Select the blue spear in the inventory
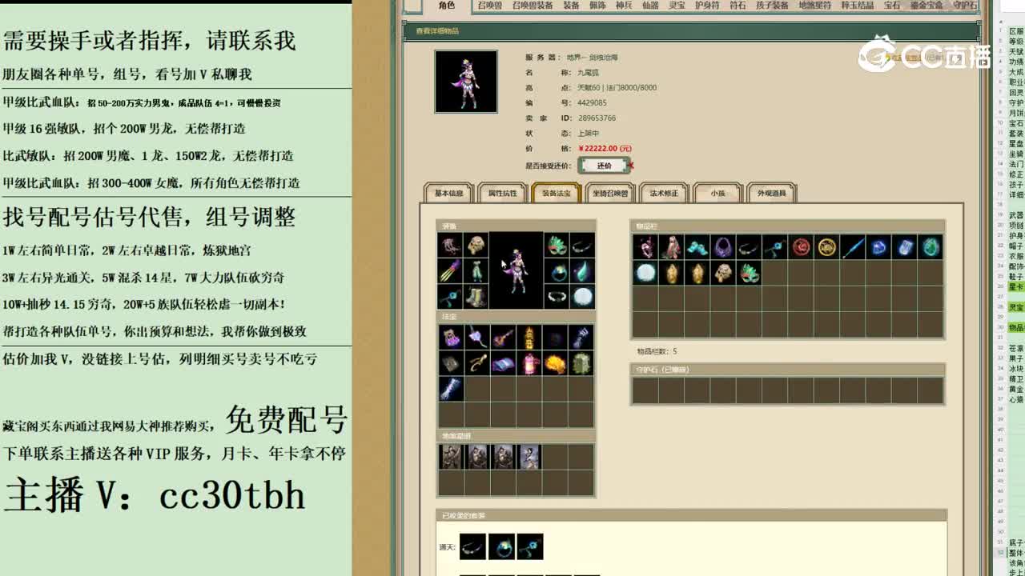Viewport: 1025px width, 576px height. point(853,247)
